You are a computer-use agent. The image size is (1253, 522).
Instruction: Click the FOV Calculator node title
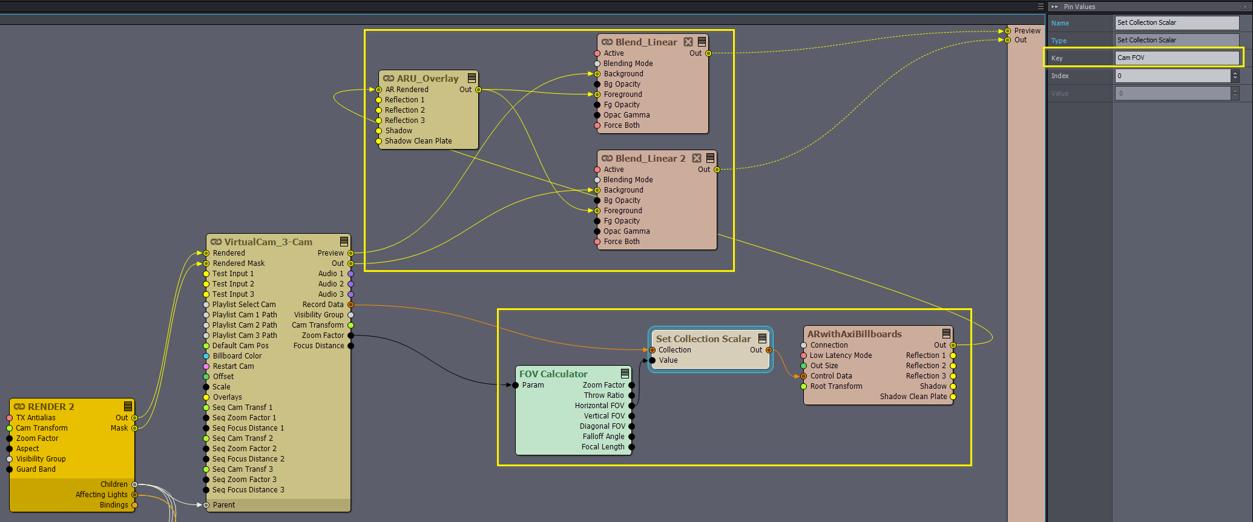(553, 374)
